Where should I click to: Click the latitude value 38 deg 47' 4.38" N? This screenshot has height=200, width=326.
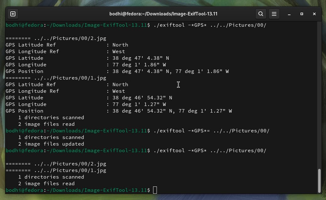[x=141, y=58]
